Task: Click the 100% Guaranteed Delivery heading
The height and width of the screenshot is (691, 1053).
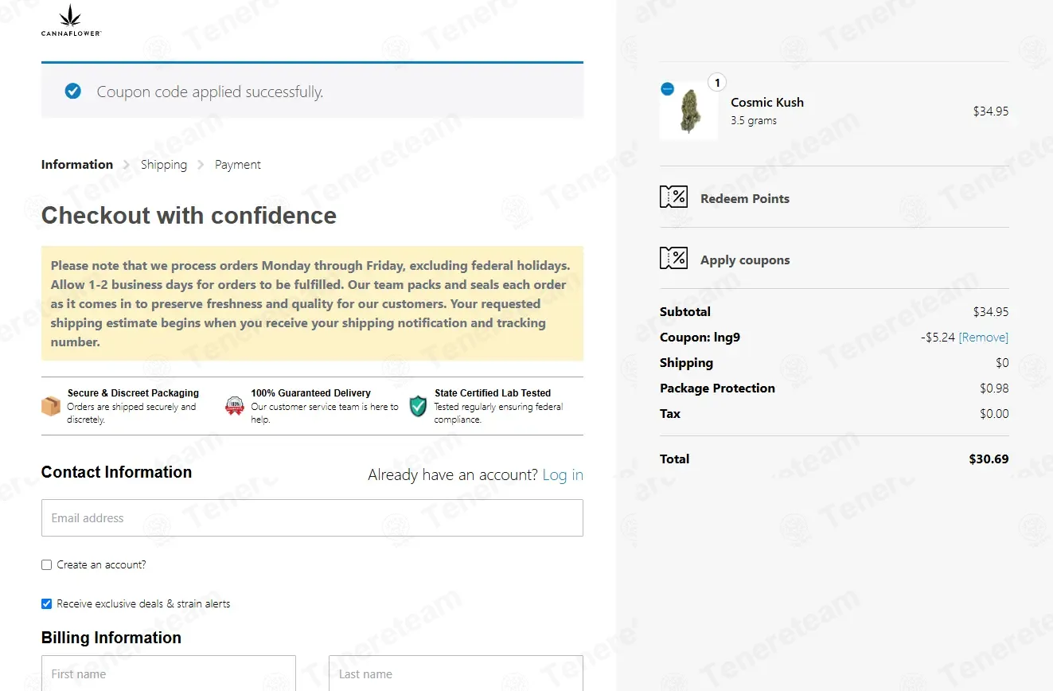Action: pyautogui.click(x=311, y=393)
